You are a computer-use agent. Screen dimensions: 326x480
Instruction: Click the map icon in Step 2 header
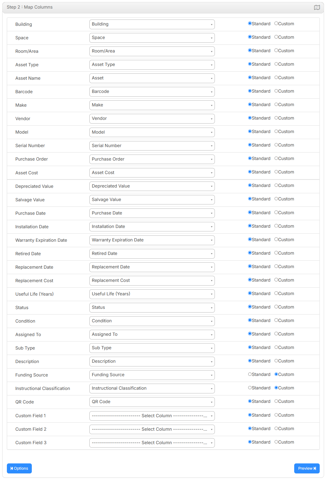pyautogui.click(x=317, y=7)
